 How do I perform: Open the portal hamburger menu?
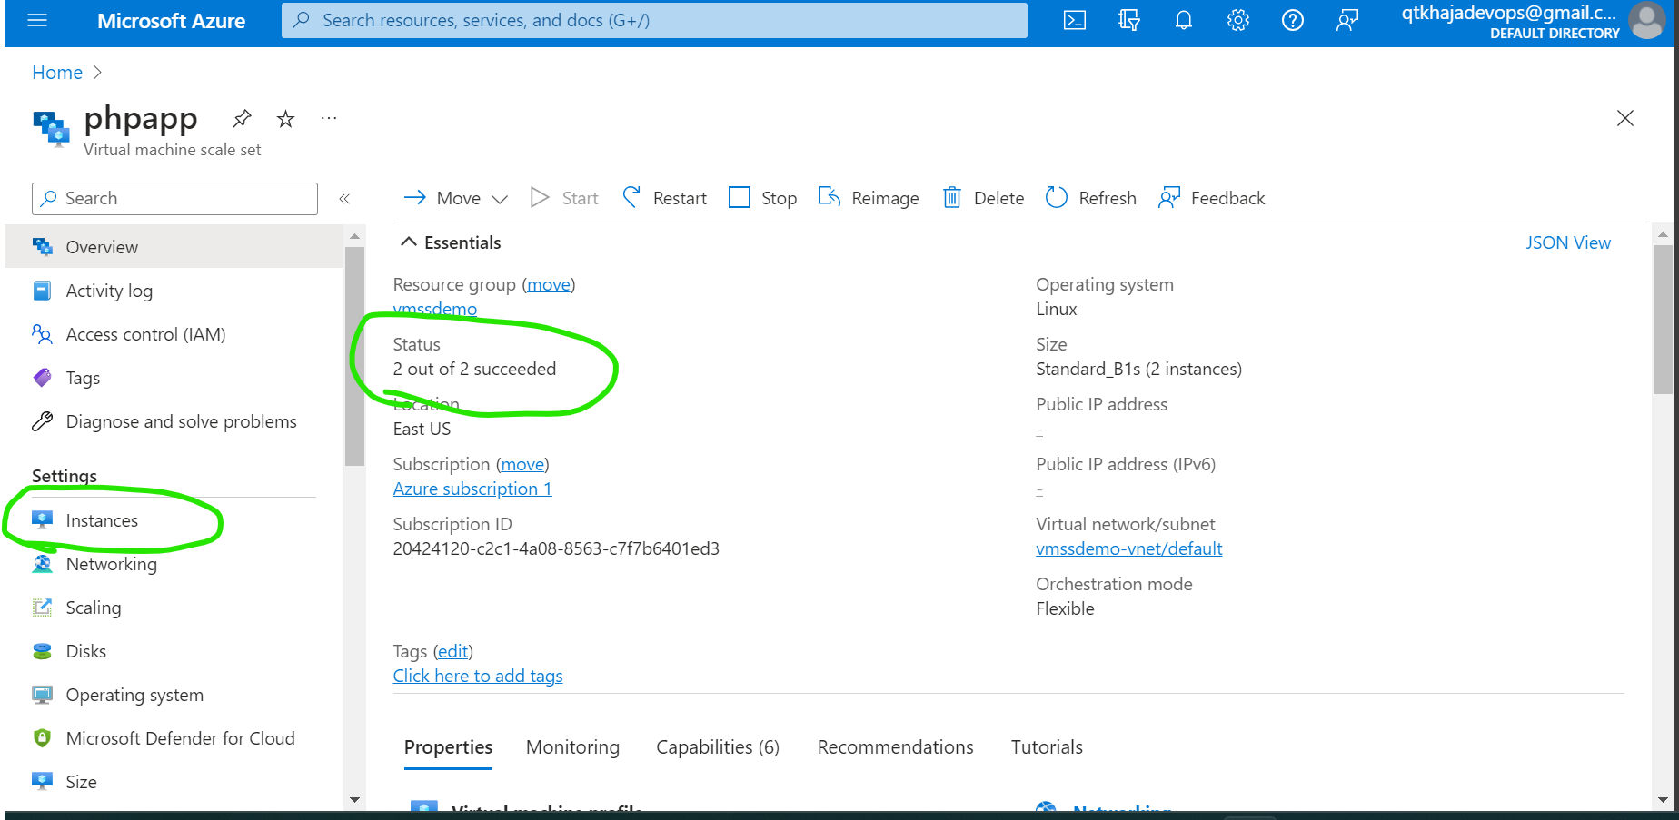point(37,20)
